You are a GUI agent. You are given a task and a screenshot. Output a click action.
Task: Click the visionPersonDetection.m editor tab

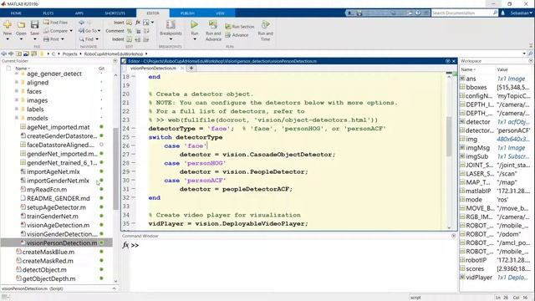click(x=153, y=69)
